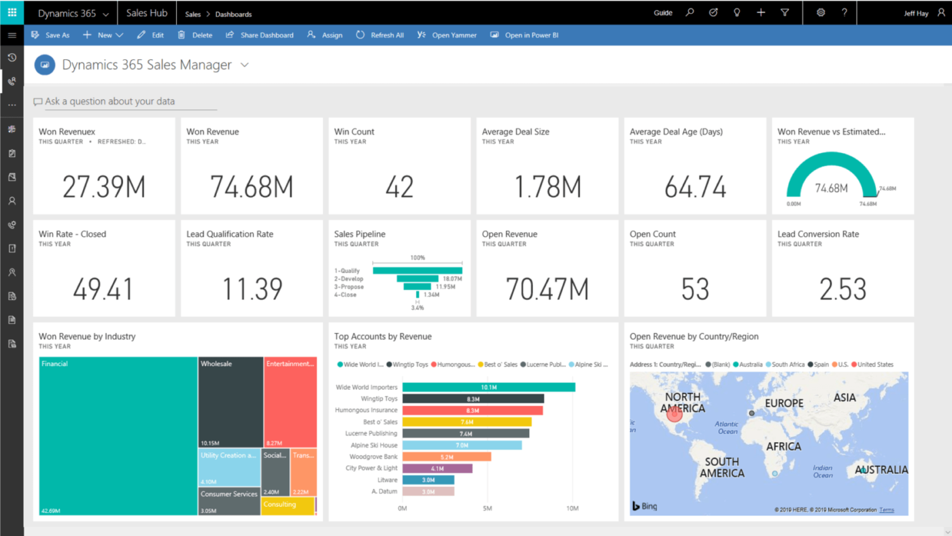Click the Delete command

click(x=195, y=35)
